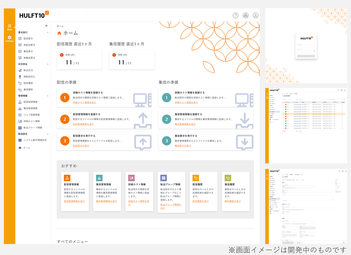Select the 配信履歴 list screen thumbnail
The image size is (351, 255).
click(306, 125)
